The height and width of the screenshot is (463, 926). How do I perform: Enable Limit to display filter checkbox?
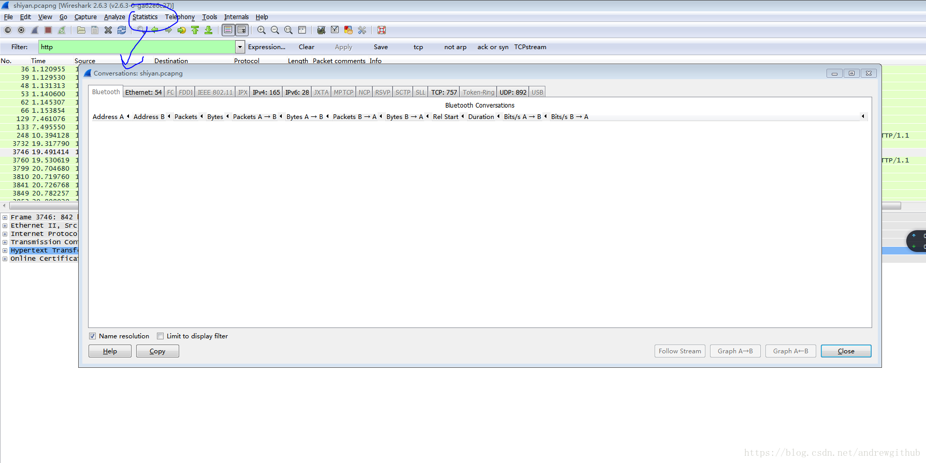160,336
